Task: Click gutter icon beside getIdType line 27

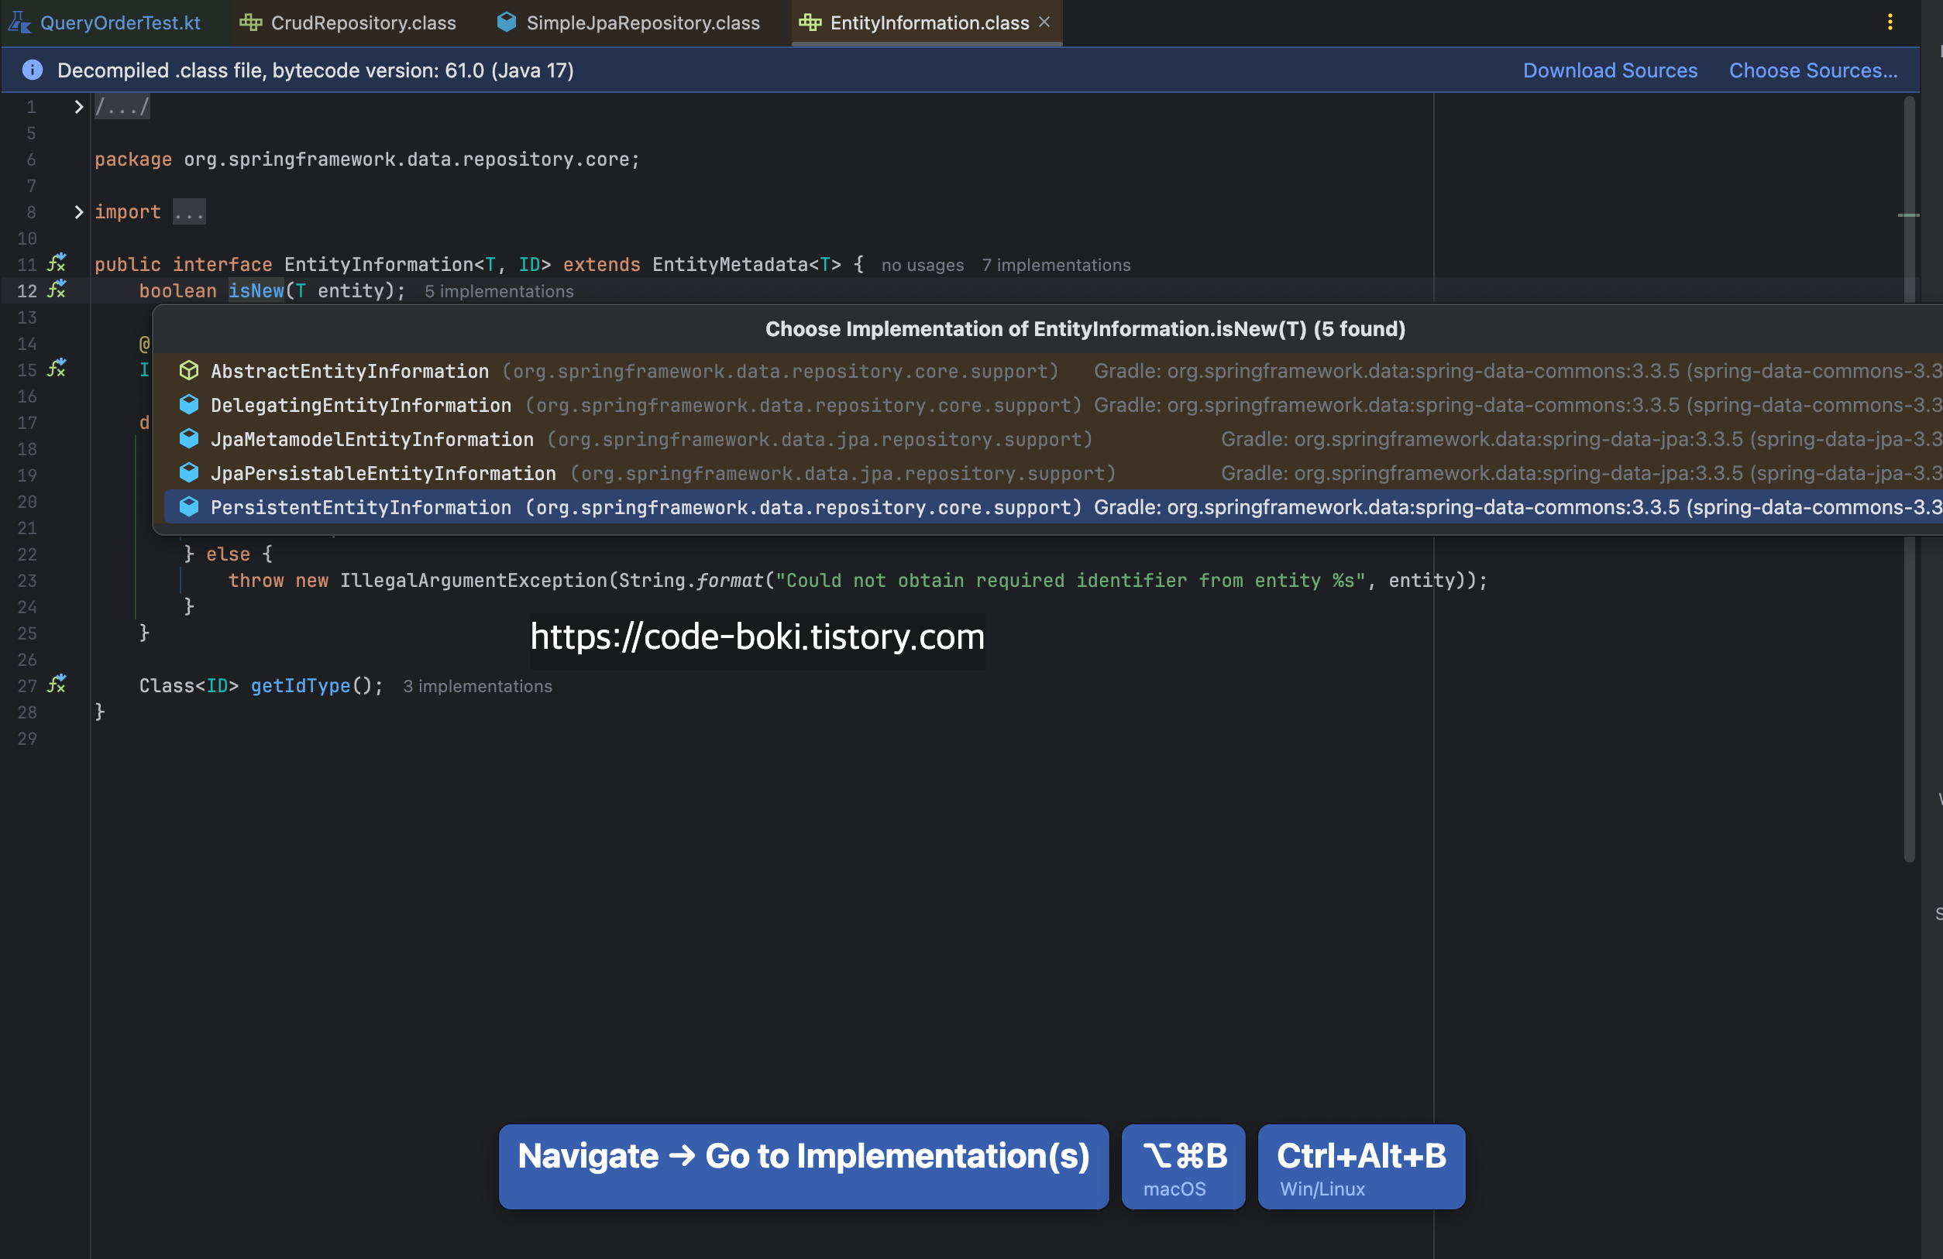Action: tap(57, 684)
